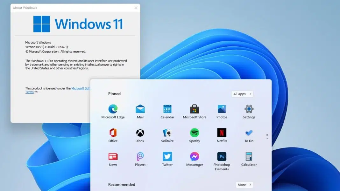The height and width of the screenshot is (191, 340).
Task: Expand more Recommended items
Action: click(244, 184)
